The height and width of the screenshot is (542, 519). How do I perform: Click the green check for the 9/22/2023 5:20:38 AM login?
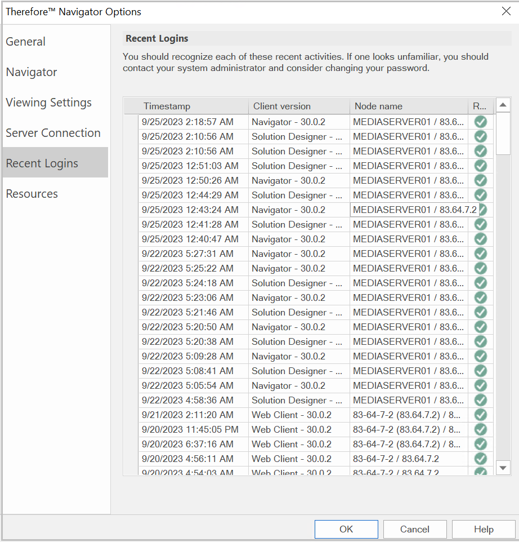(481, 341)
